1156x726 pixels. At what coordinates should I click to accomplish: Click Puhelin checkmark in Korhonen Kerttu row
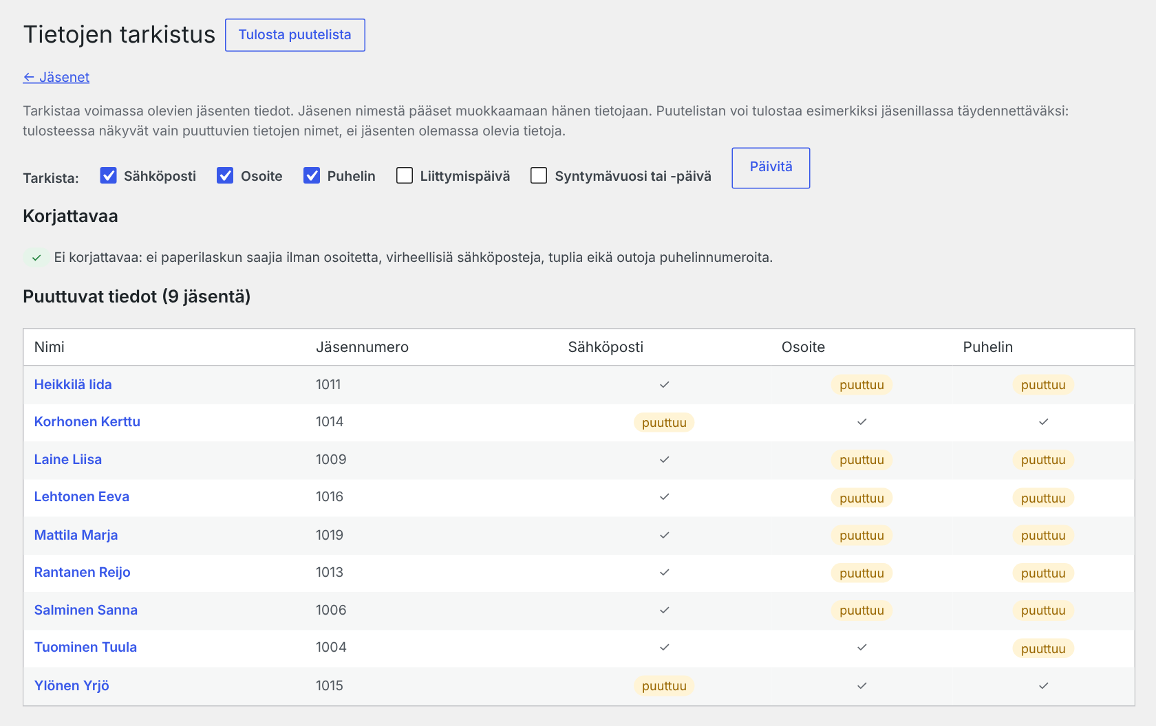coord(1043,421)
